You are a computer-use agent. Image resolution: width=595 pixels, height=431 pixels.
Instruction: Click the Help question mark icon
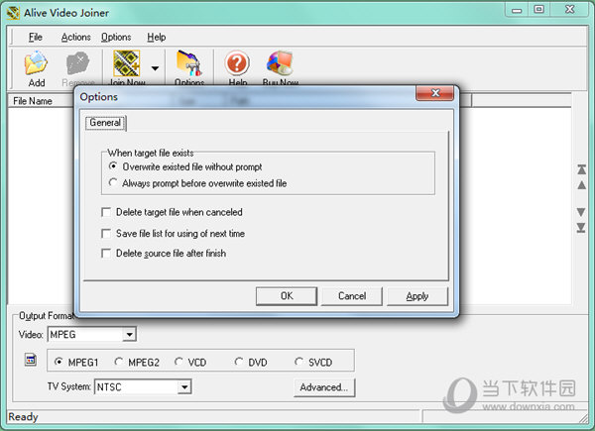[237, 63]
